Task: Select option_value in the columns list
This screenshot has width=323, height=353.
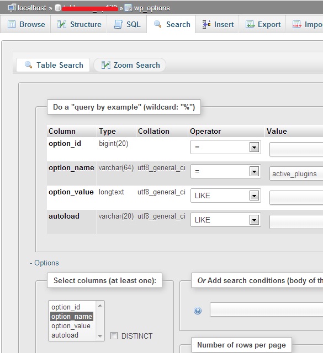Action: (72, 326)
